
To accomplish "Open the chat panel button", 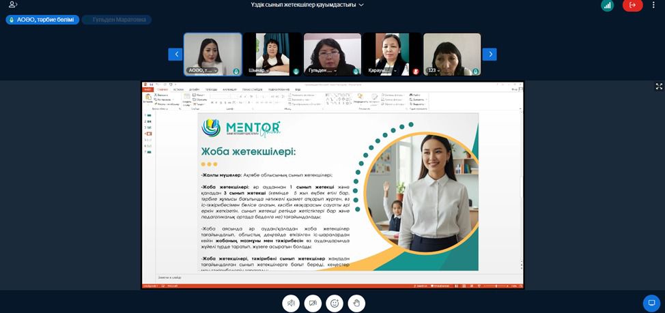I will 651,303.
